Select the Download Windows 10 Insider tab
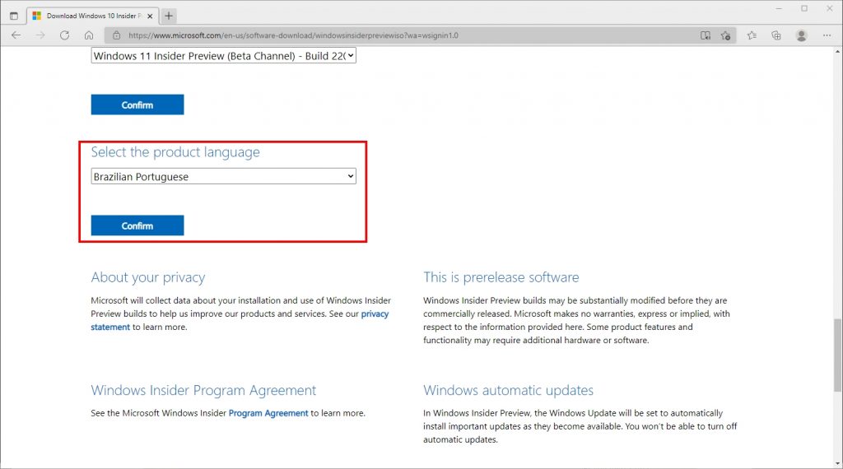 (x=91, y=16)
